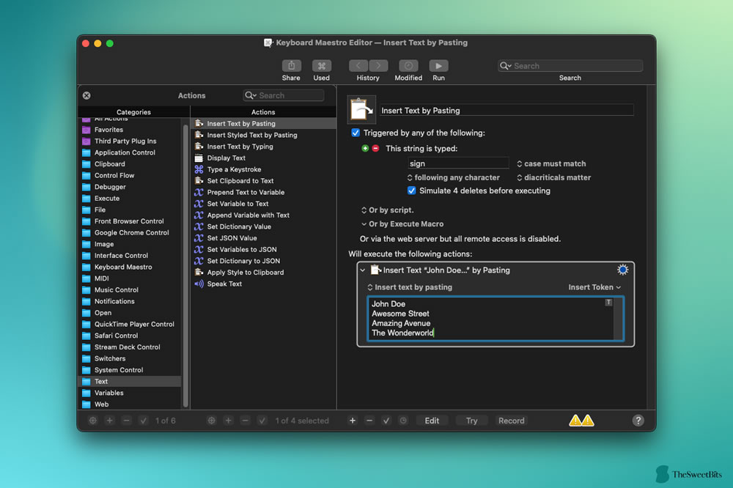Open the help question mark
The image size is (733, 488).
click(638, 421)
